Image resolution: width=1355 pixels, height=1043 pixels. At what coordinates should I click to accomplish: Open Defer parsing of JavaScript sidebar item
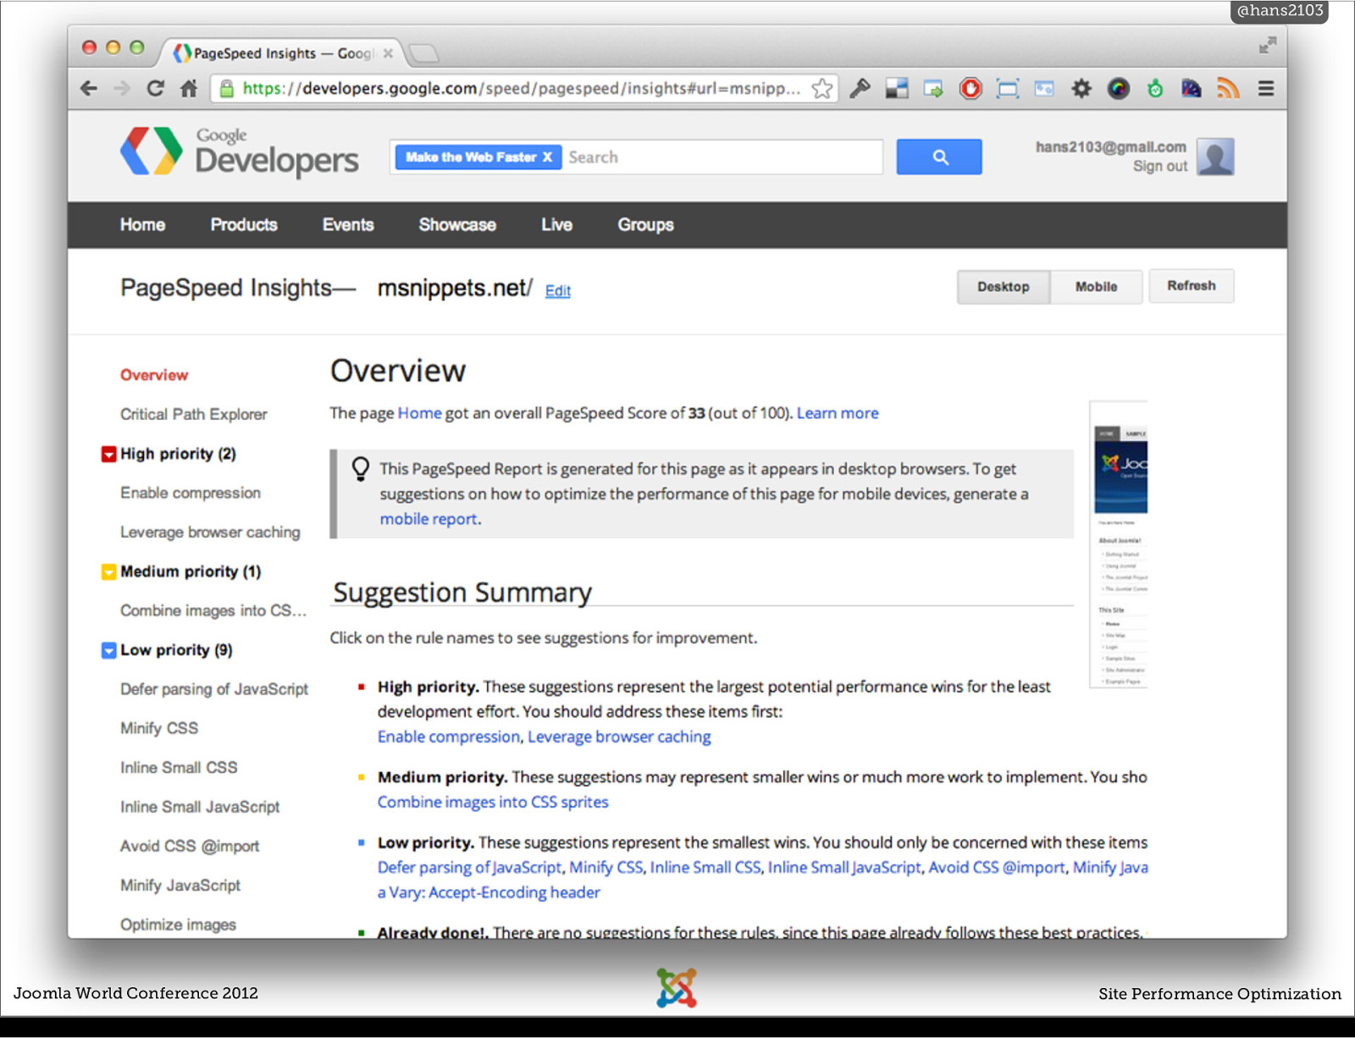(214, 689)
